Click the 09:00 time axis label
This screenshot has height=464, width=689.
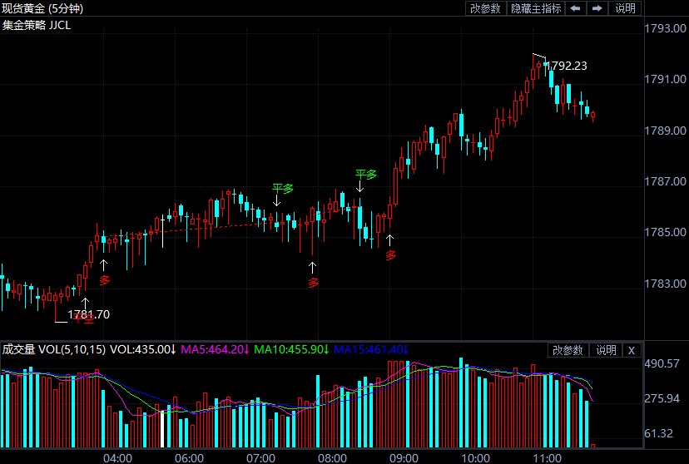[404, 458]
